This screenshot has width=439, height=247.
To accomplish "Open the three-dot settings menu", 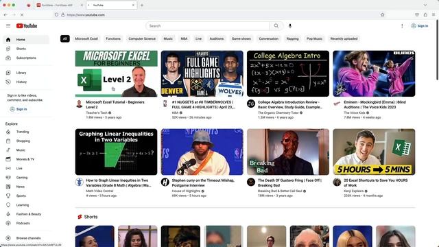I will click(x=402, y=26).
